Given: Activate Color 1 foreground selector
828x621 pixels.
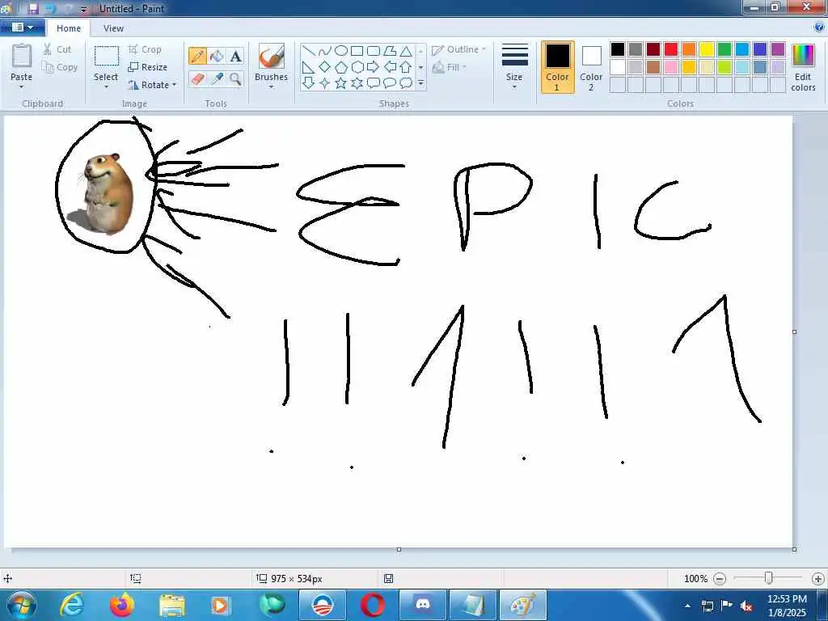Looking at the screenshot, I should coord(558,67).
